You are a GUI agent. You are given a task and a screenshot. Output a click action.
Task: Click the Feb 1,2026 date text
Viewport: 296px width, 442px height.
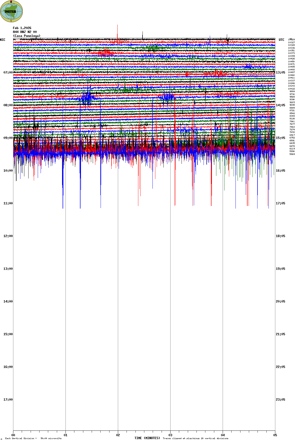(x=22, y=28)
